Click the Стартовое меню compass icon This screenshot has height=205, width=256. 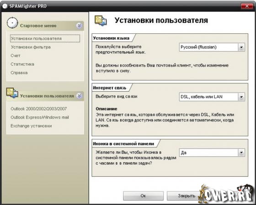tap(12, 23)
